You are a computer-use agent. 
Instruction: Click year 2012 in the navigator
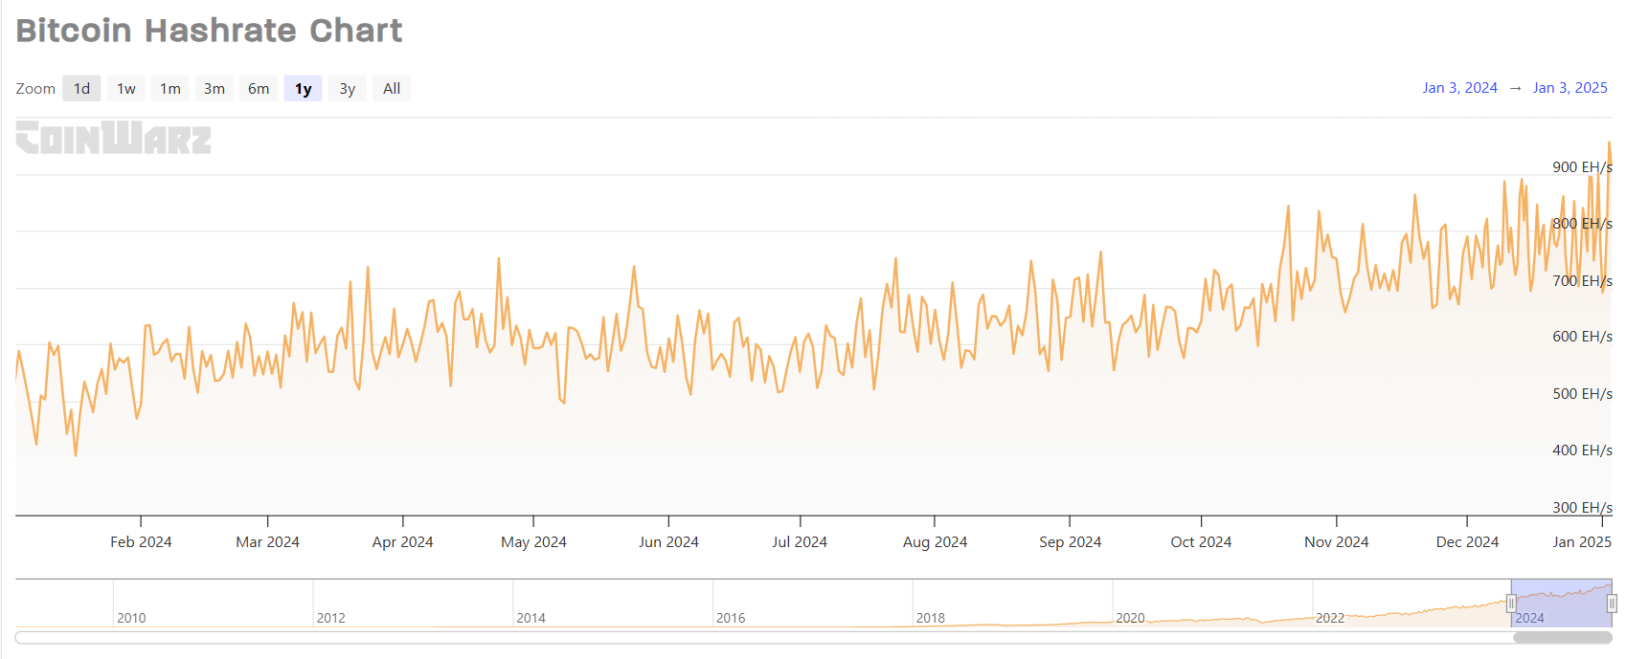(331, 618)
